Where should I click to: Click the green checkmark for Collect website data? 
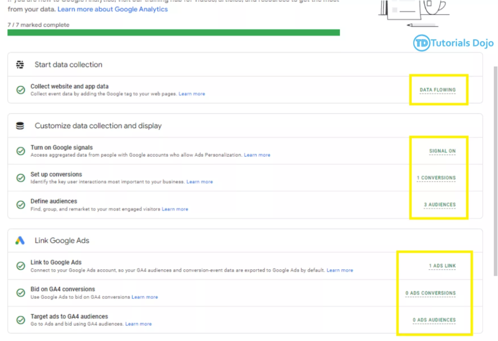tap(20, 90)
